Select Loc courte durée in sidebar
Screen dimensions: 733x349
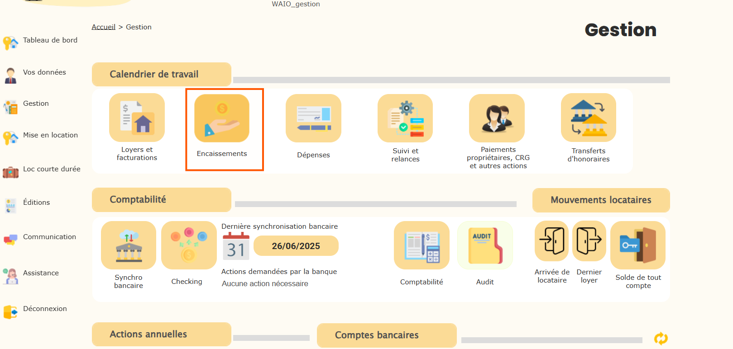point(52,169)
